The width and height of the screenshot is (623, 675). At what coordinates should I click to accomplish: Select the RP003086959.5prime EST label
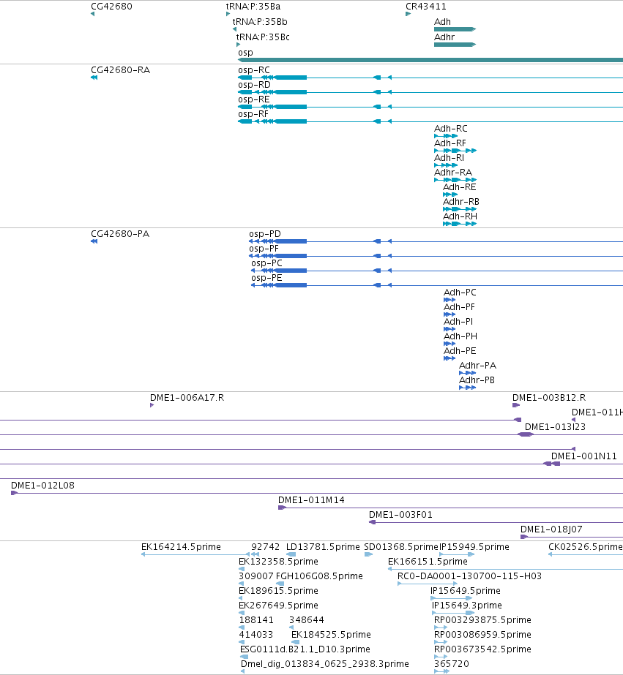(482, 635)
